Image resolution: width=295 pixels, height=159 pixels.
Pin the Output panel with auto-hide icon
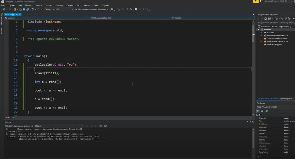pos(250,122)
